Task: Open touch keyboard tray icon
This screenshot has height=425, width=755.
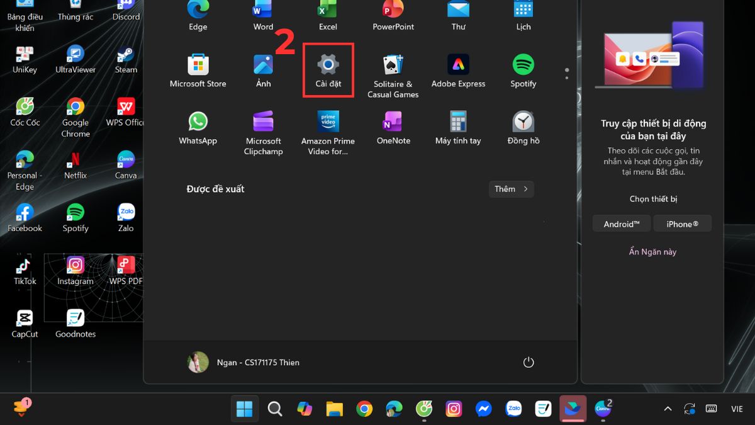Action: pyautogui.click(x=712, y=408)
